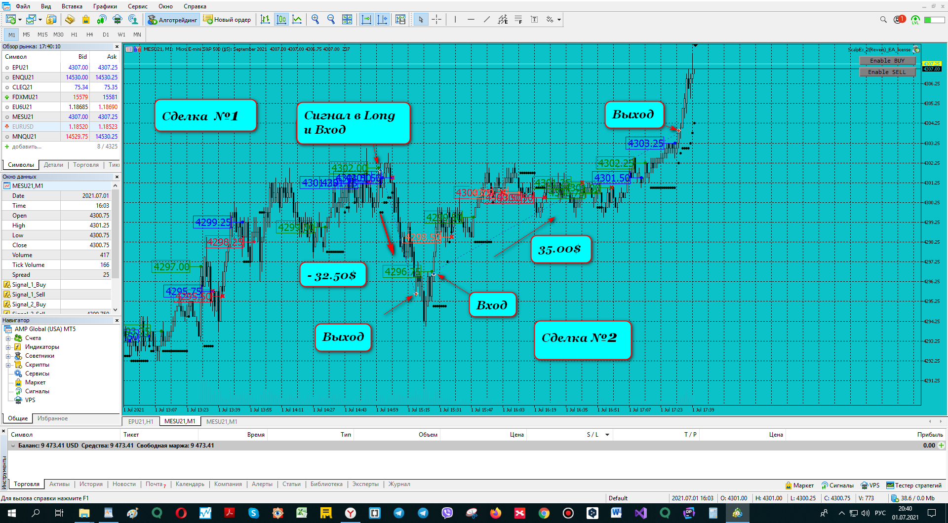Open the S / L column dropdown arrow
The width and height of the screenshot is (948, 523).
click(607, 435)
